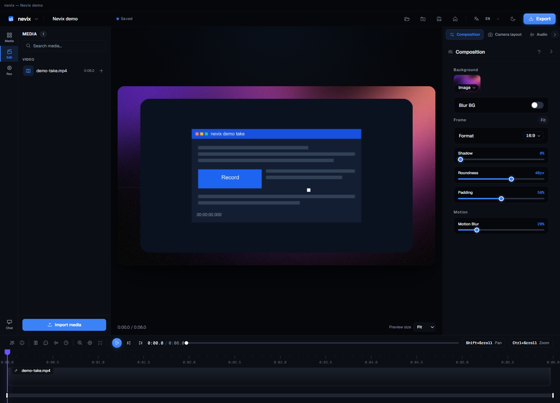Open Preview size Fit dropdown
The height and width of the screenshot is (403, 560).
coord(425,327)
